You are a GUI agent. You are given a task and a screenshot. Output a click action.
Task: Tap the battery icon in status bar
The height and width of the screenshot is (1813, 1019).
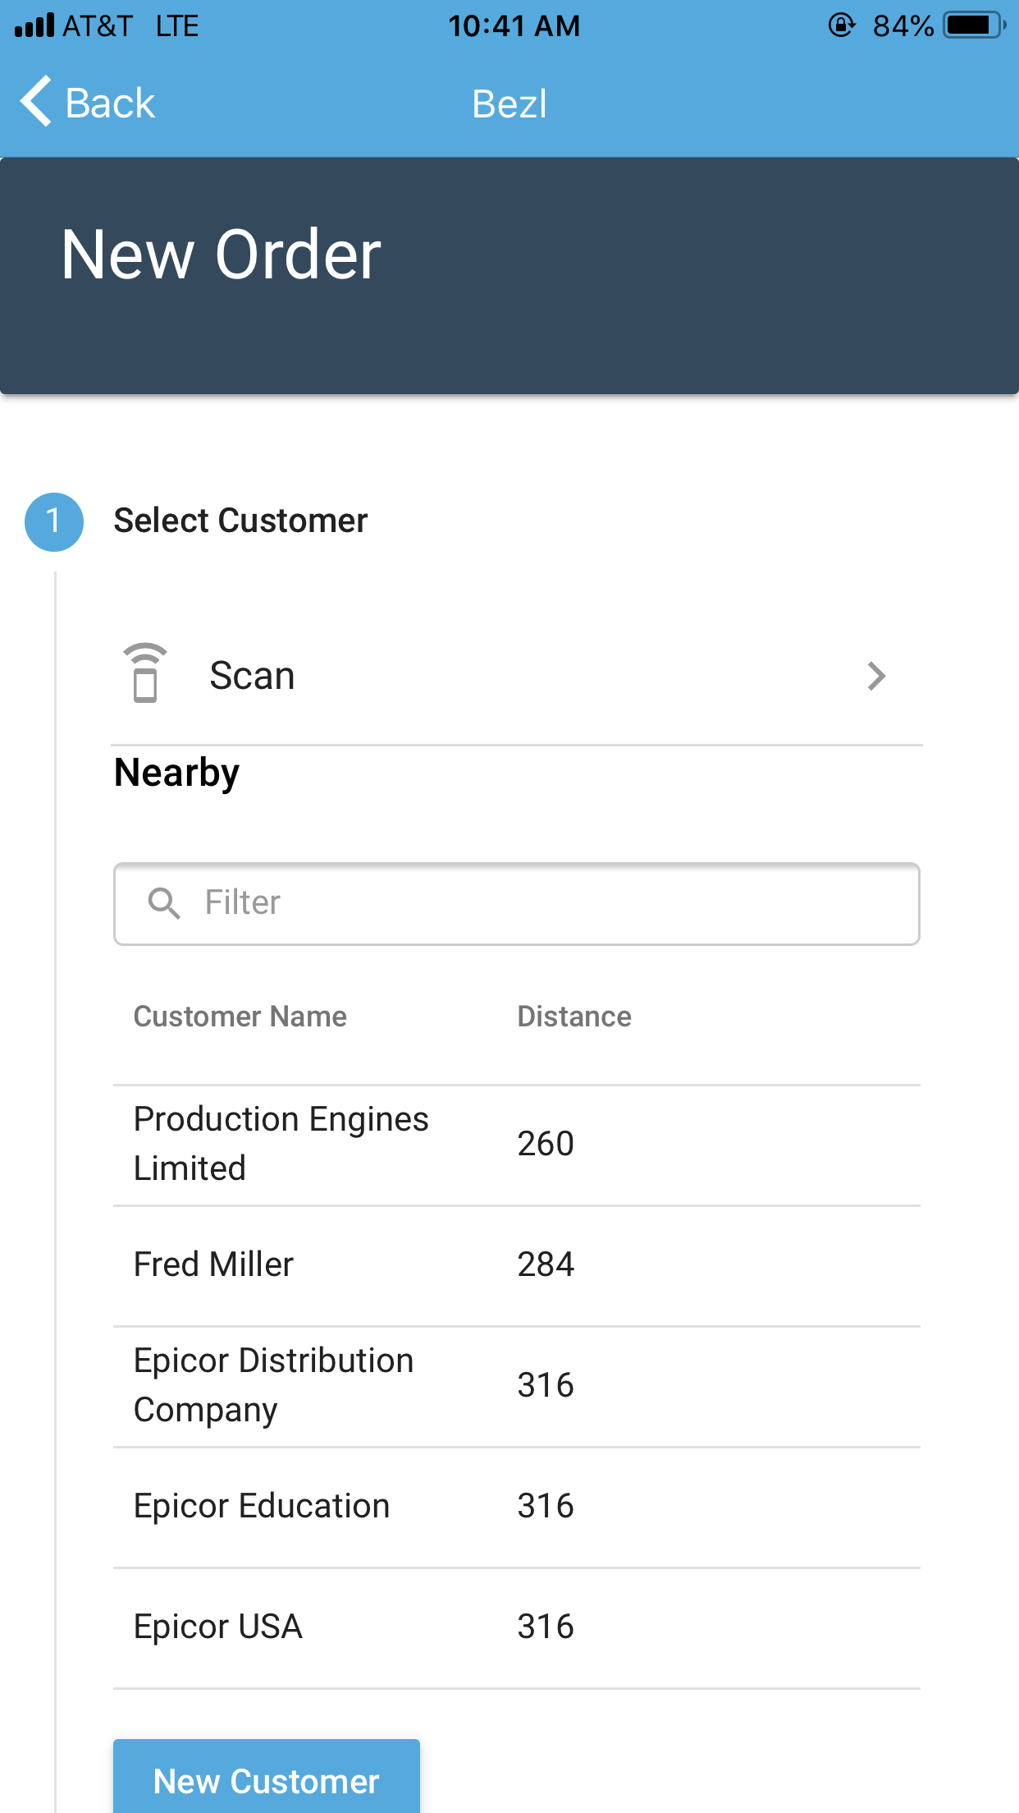(974, 25)
